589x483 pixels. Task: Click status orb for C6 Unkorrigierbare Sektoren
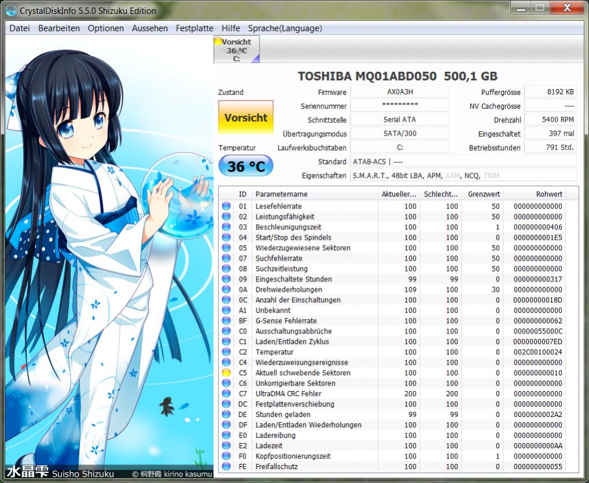[x=226, y=383]
